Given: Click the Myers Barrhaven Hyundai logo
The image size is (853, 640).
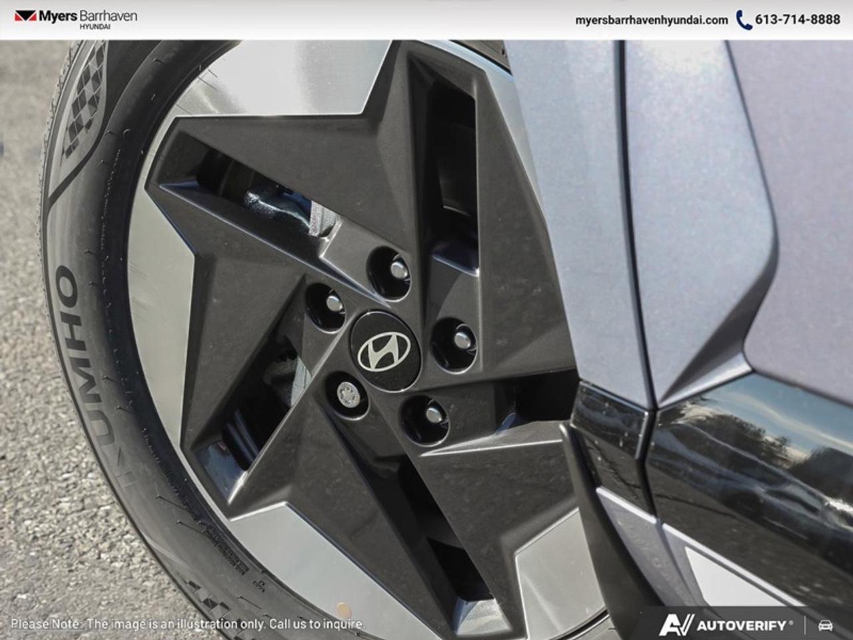Looking at the screenshot, I should point(75,19).
